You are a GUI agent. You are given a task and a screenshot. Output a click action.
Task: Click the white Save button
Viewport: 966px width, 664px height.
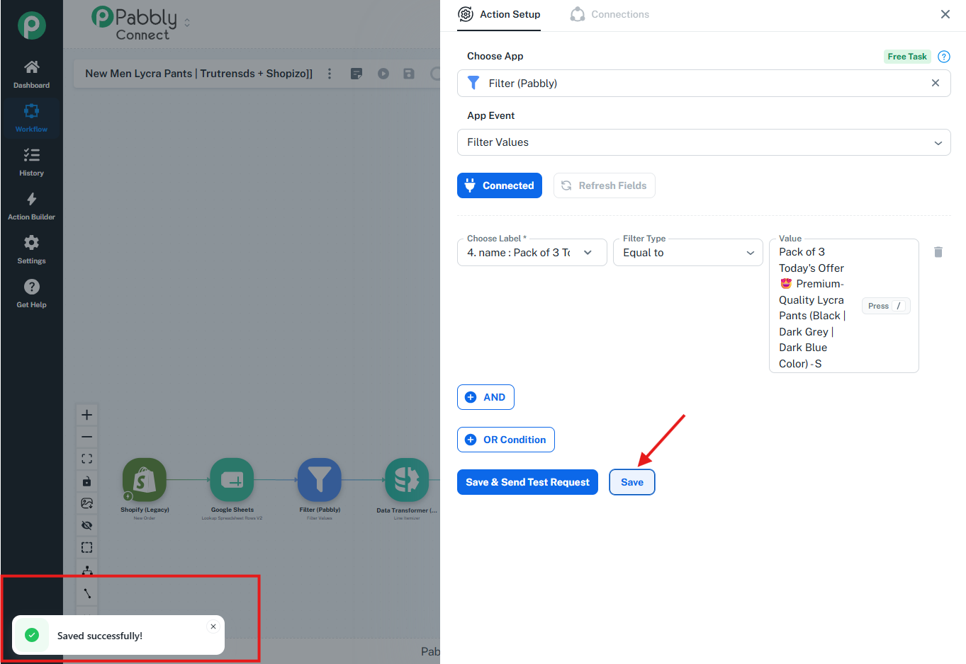point(632,482)
